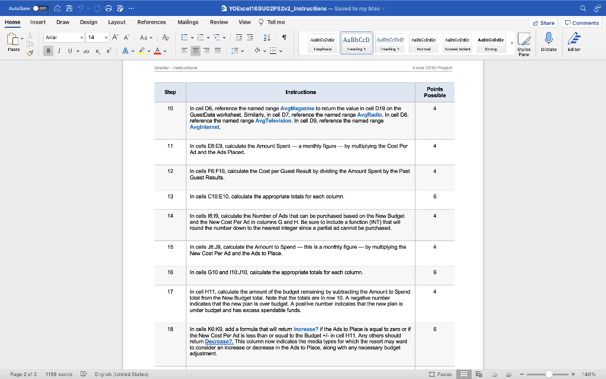Screen dimensions: 606x379
Task: Align text to the left
Action: [x=185, y=51]
